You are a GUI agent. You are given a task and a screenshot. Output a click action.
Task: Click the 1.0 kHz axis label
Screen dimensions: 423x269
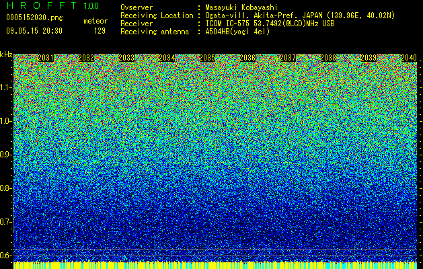(x=5, y=121)
